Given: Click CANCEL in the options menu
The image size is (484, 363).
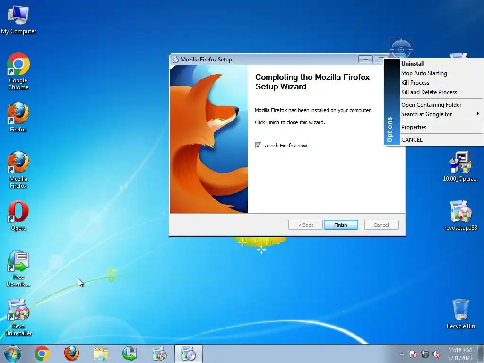Looking at the screenshot, I should [x=441, y=140].
